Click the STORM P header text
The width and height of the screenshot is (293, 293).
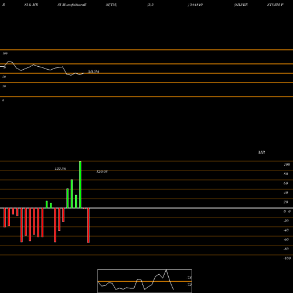click(x=275, y=5)
